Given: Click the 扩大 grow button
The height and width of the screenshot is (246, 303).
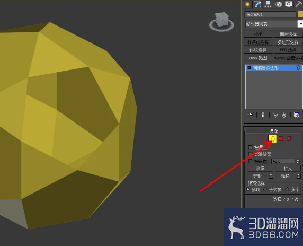Looking at the screenshot, I should 288,169.
